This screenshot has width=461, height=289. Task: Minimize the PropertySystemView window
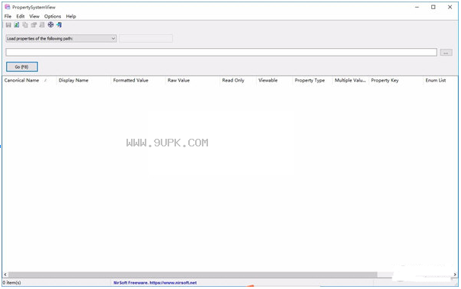(417, 7)
